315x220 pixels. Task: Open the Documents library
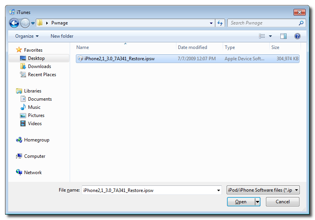point(40,99)
